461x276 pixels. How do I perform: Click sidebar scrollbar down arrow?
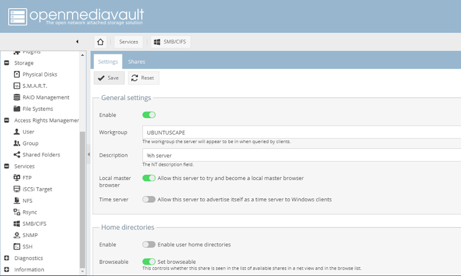click(82, 271)
